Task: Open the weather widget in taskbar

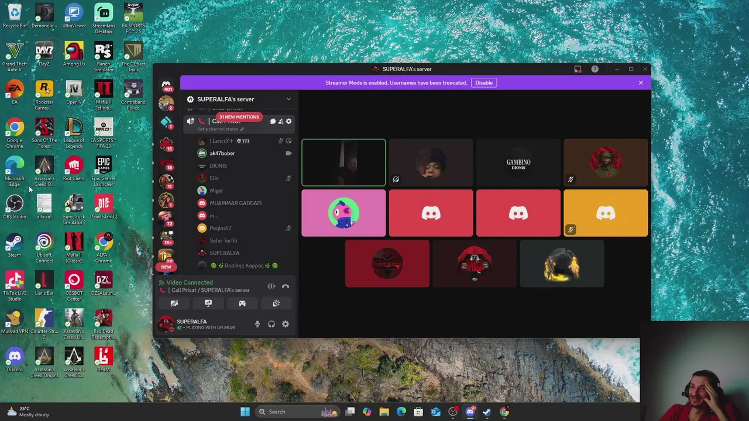Action: click(x=28, y=412)
